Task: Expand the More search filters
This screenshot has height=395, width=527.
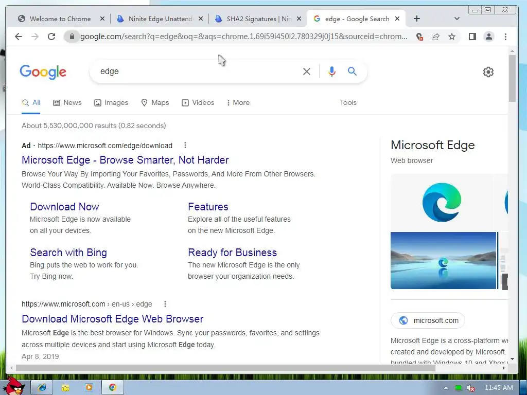Action: pyautogui.click(x=238, y=103)
